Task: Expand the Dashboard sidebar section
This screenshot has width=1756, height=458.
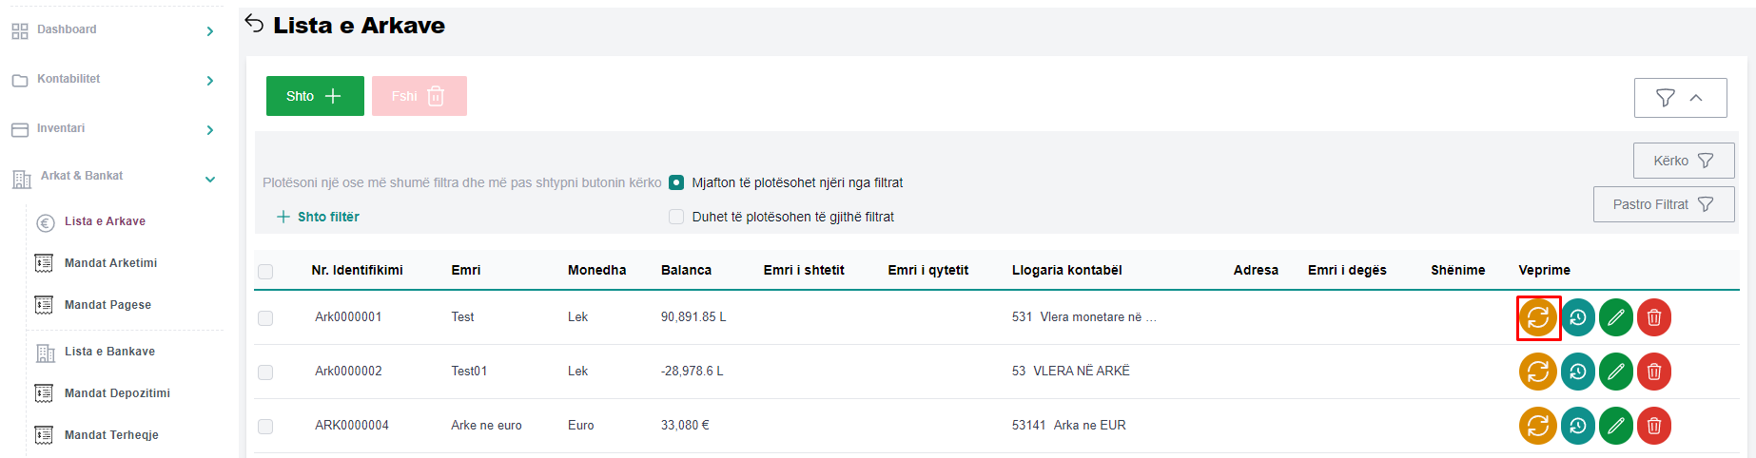Action: 114,30
